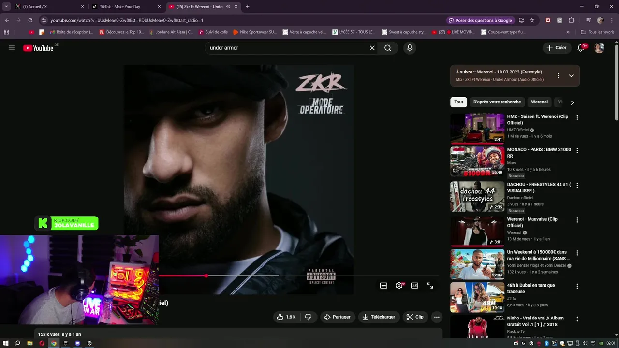The height and width of the screenshot is (348, 619).
Task: Open the Nike Sportswear bookmark
Action: (x=255, y=32)
